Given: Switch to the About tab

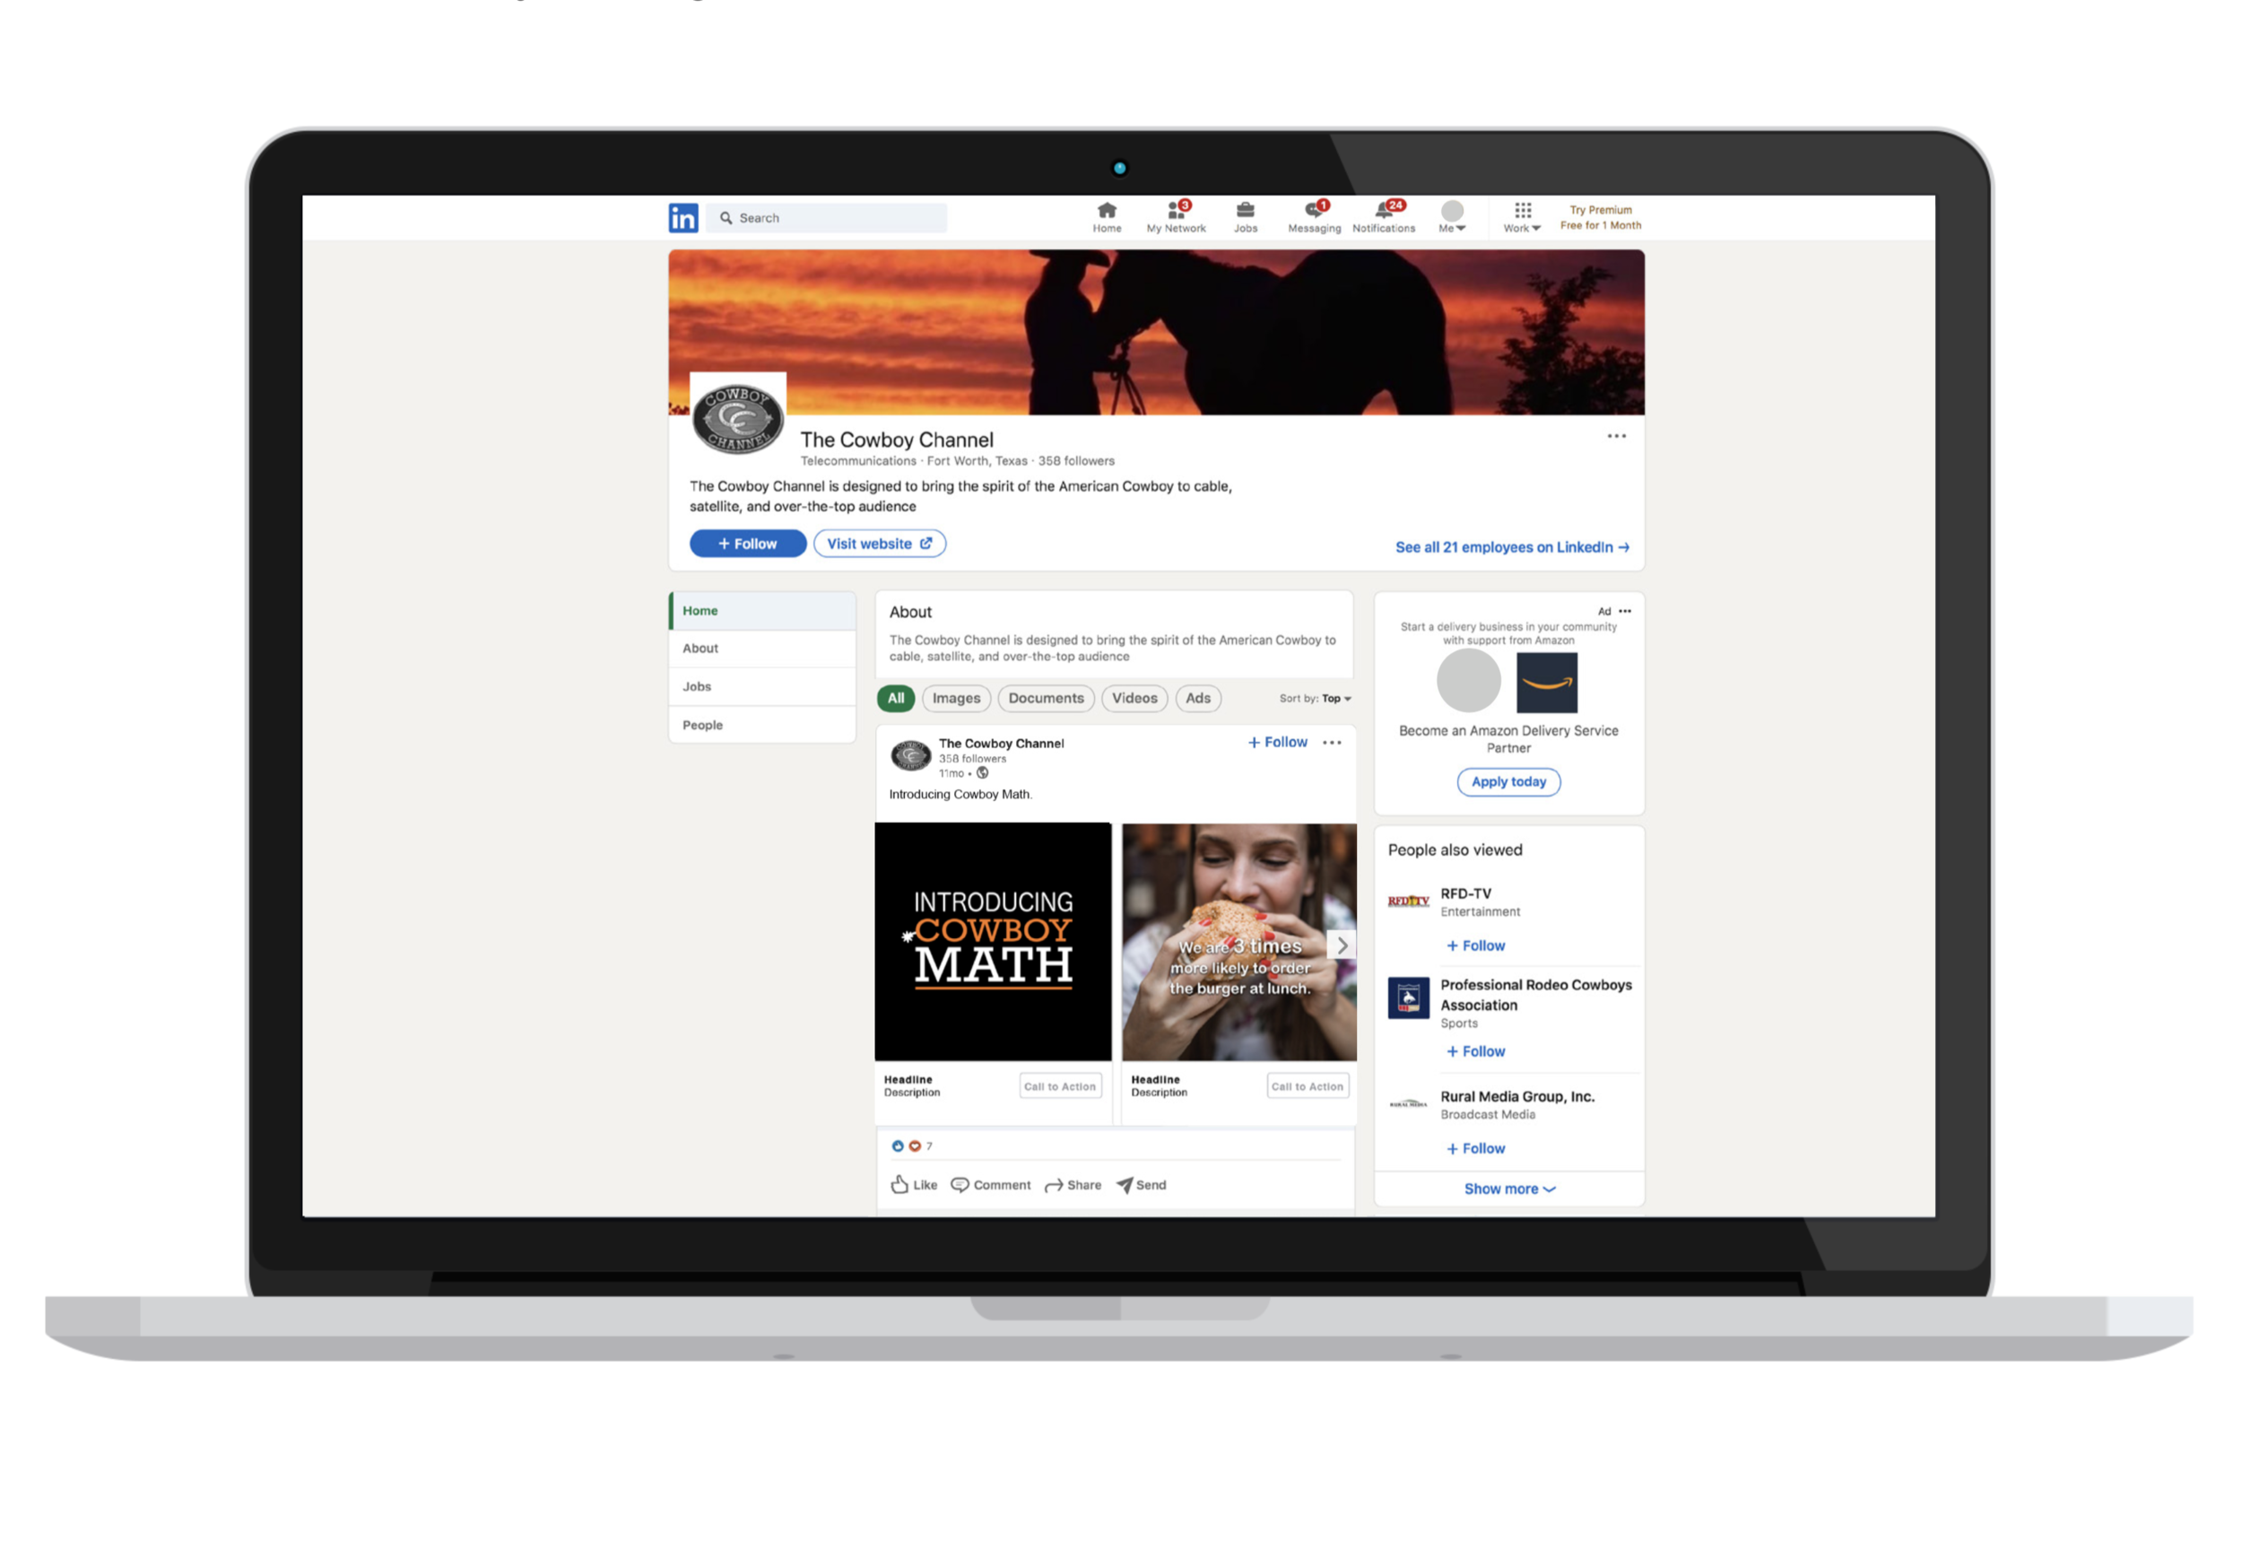Looking at the screenshot, I should pyautogui.click(x=700, y=648).
